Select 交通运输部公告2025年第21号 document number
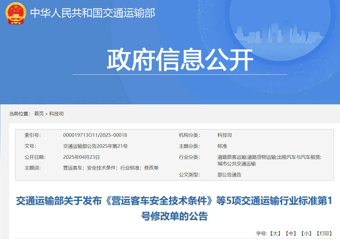This screenshot has width=340, height=239. click(95, 146)
